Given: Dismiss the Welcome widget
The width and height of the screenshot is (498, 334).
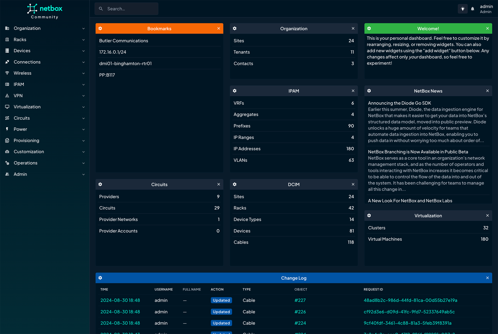Looking at the screenshot, I should click(x=487, y=28).
